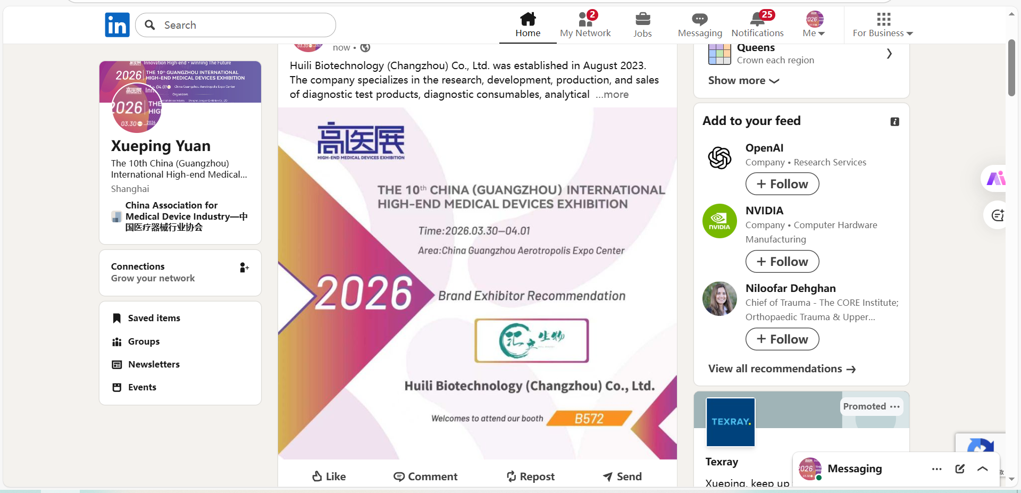The width and height of the screenshot is (1021, 493).
Task: Compose a new message with the pencil icon
Action: click(960, 469)
